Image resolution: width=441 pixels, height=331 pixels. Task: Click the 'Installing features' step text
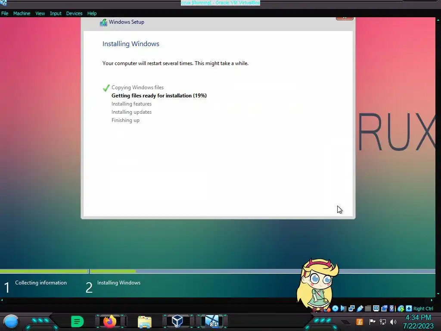[x=131, y=104]
